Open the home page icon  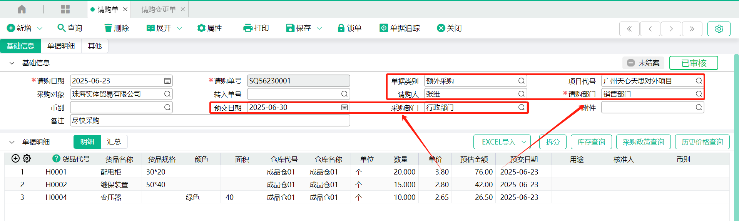pyautogui.click(x=22, y=9)
